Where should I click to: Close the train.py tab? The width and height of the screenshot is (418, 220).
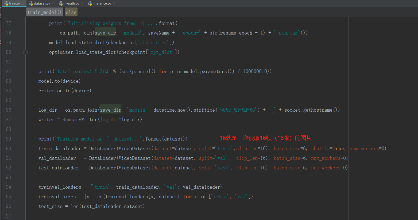(24, 3)
